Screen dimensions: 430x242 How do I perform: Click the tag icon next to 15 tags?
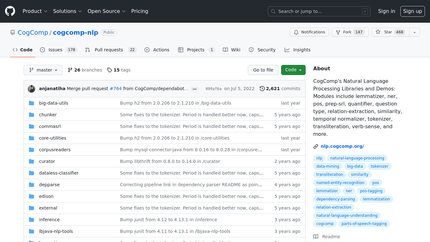point(110,70)
